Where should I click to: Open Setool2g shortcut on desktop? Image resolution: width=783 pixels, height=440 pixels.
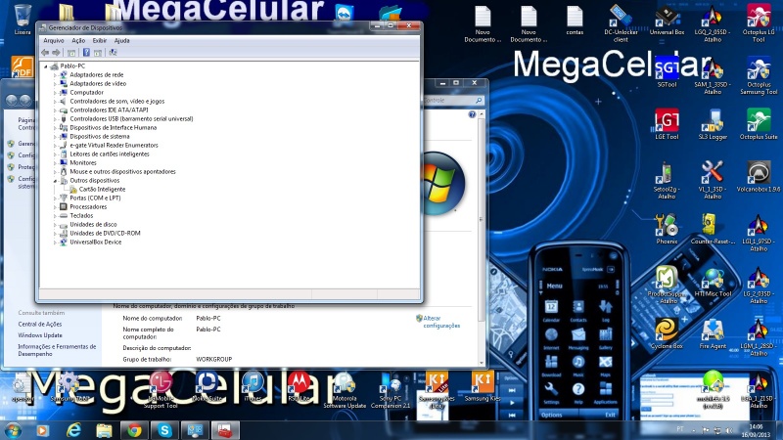(x=667, y=181)
